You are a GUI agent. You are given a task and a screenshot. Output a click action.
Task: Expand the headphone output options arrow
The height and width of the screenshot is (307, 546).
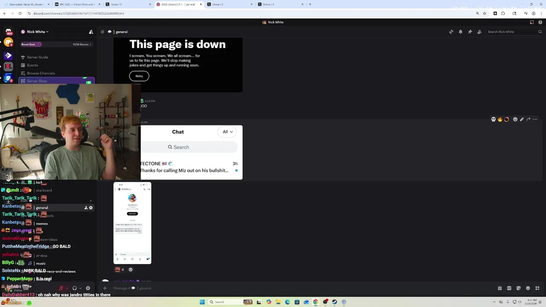[80, 288]
